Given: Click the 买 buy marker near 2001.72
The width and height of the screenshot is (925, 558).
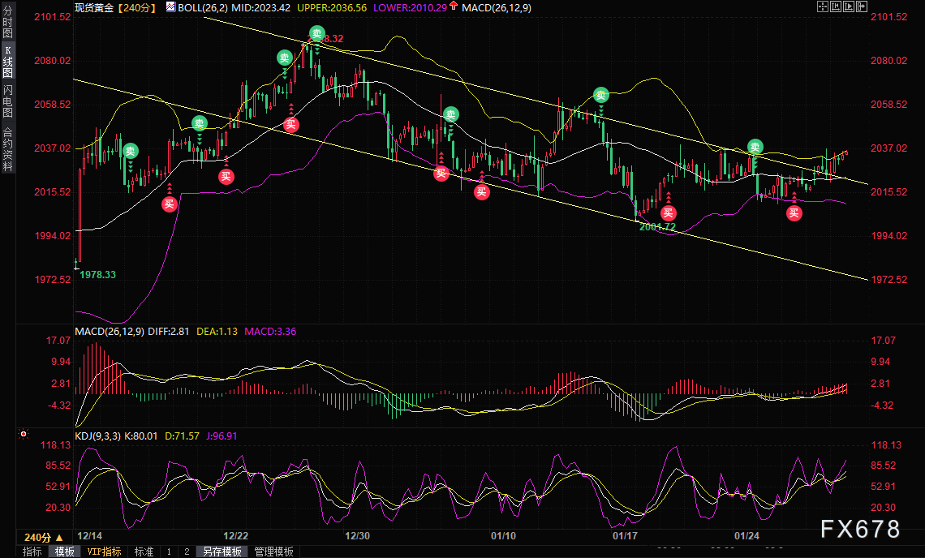Looking at the screenshot, I should pyautogui.click(x=668, y=213).
